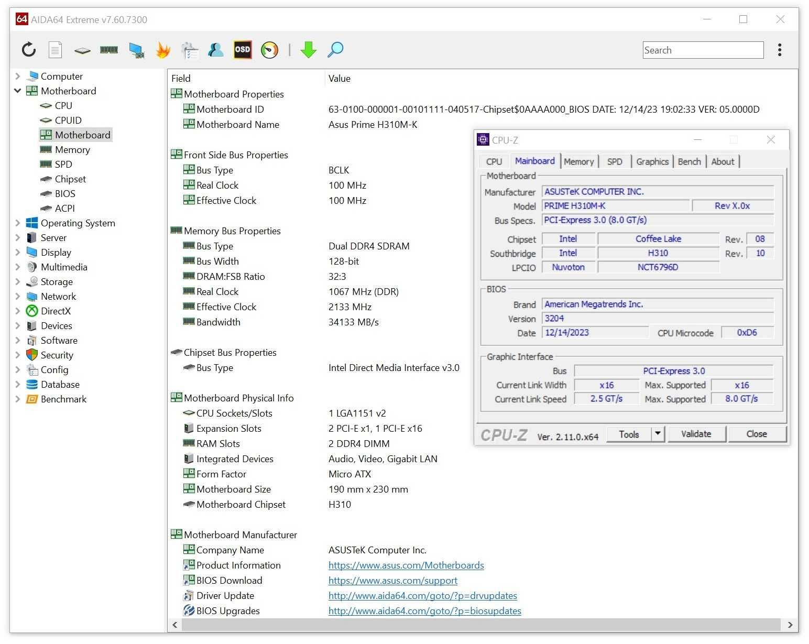The image size is (809, 644).
Task: Expand the Server tree node
Action: (17, 237)
